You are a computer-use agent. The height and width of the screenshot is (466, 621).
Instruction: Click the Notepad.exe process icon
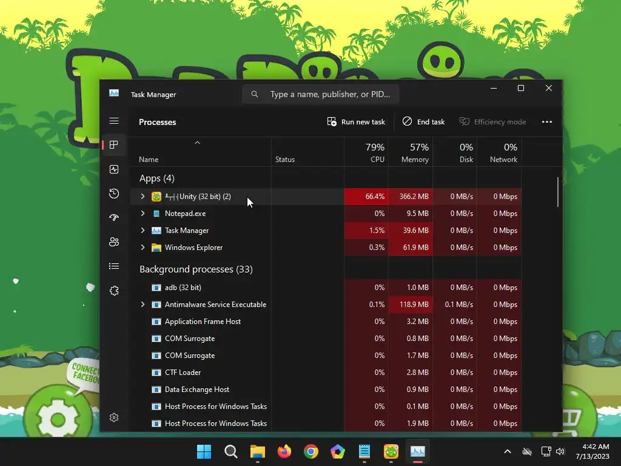pyautogui.click(x=156, y=214)
